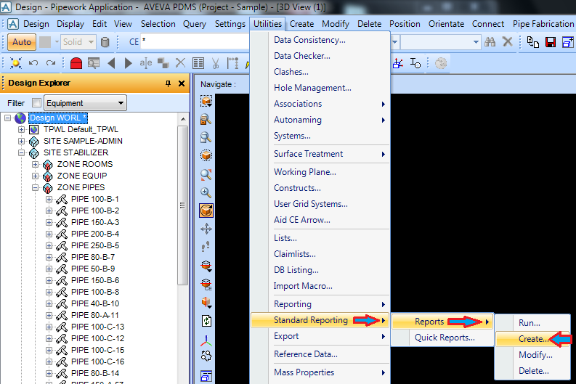Click the gray cylinder icon beside Solid

click(105, 42)
